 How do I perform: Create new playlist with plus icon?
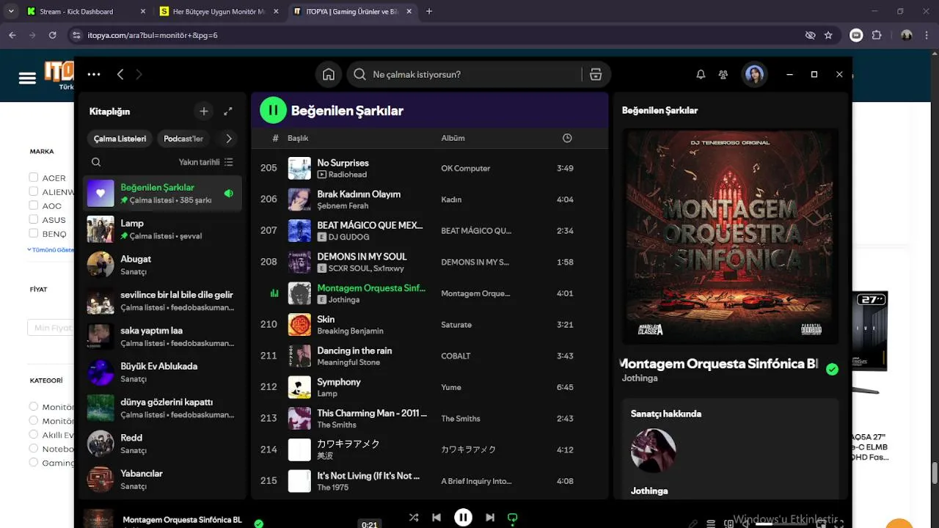[204, 111]
